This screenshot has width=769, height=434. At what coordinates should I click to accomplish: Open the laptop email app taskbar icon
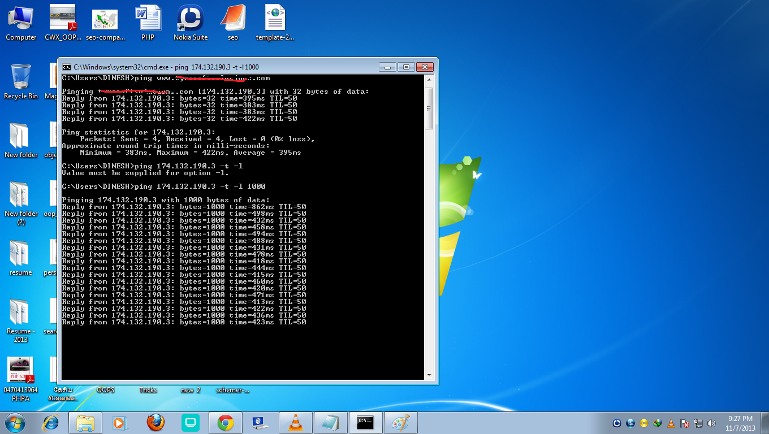click(261, 422)
